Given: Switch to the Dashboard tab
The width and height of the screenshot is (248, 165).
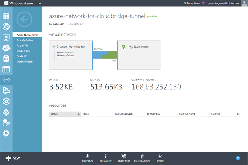Looking at the screenshot, I should point(57,24).
